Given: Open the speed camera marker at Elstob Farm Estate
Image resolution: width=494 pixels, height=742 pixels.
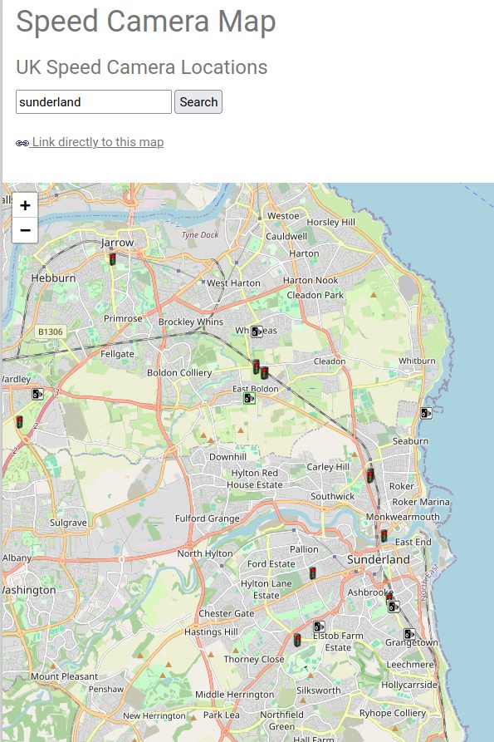Looking at the screenshot, I should tap(319, 627).
